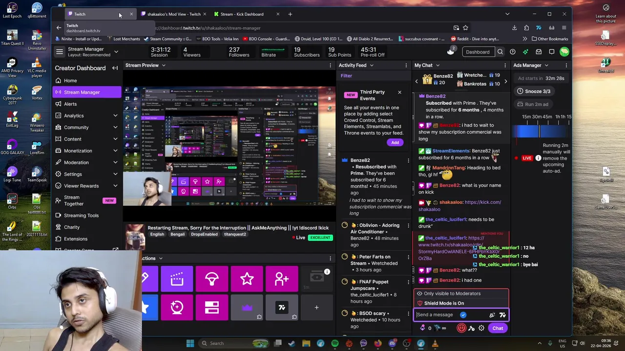Open the hamburger menu beside Stream Manager
This screenshot has width=625, height=351.
coord(59,52)
